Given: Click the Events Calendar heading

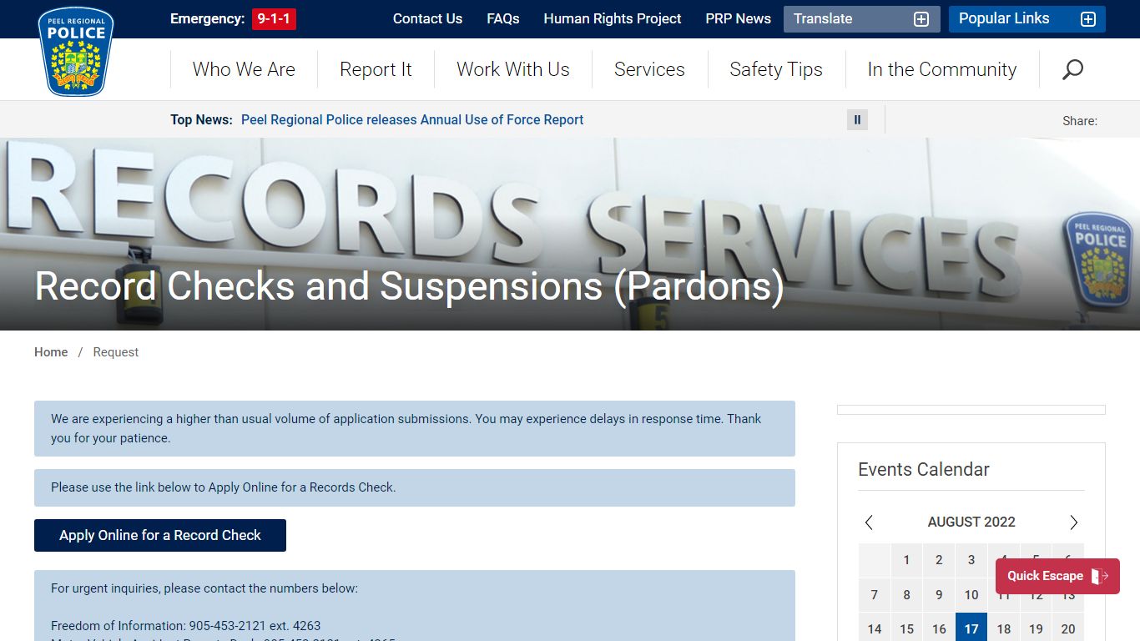Looking at the screenshot, I should [x=924, y=469].
